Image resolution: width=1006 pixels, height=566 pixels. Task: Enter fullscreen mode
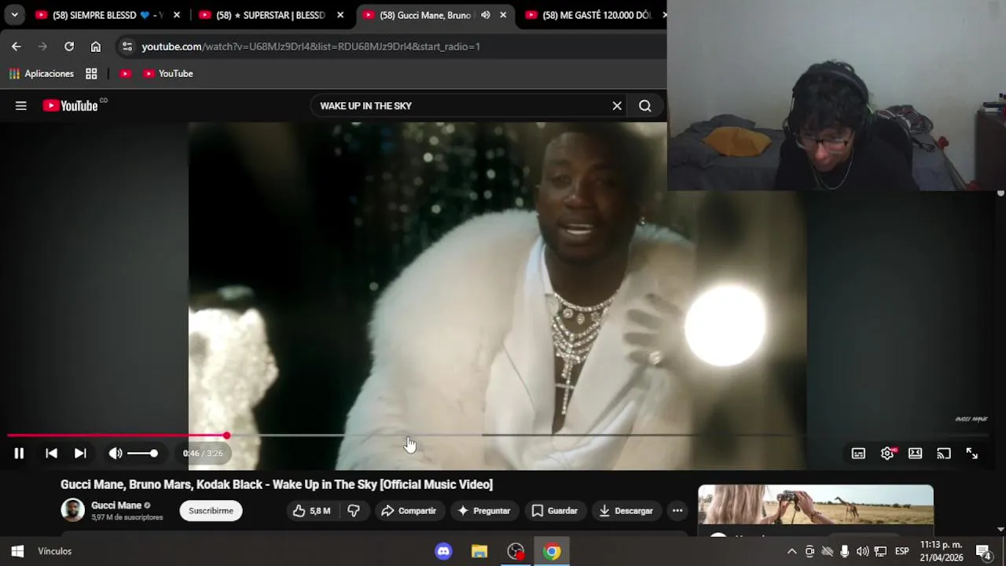pos(972,454)
